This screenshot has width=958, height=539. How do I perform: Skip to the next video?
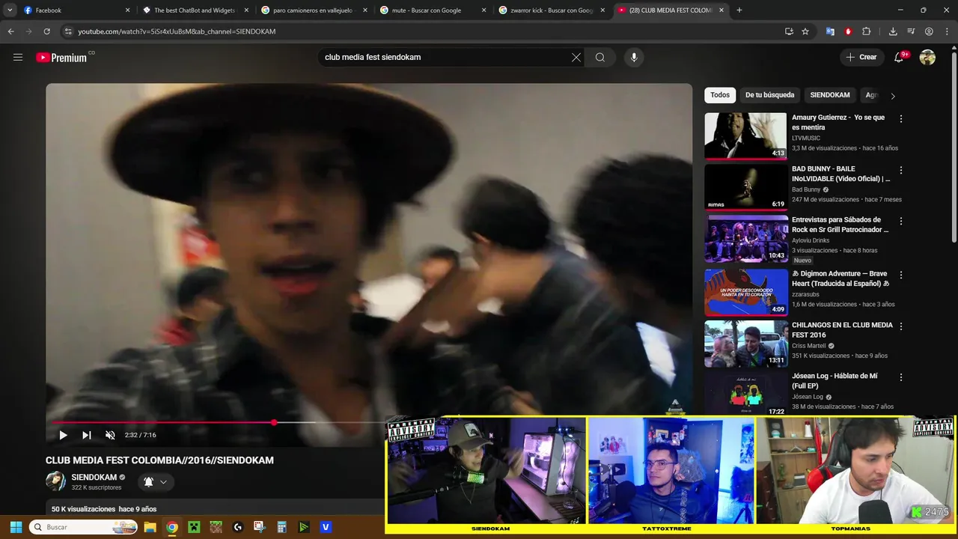87,435
